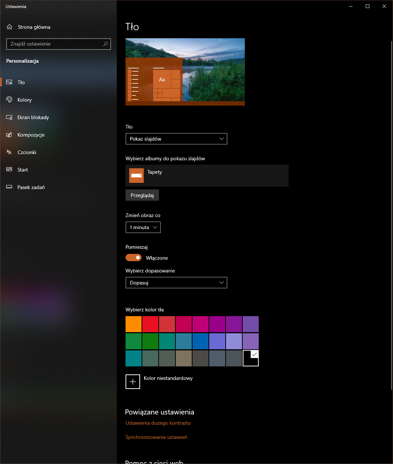Click the Pasek zadań taskbar icon
The width and height of the screenshot is (393, 464).
9,187
